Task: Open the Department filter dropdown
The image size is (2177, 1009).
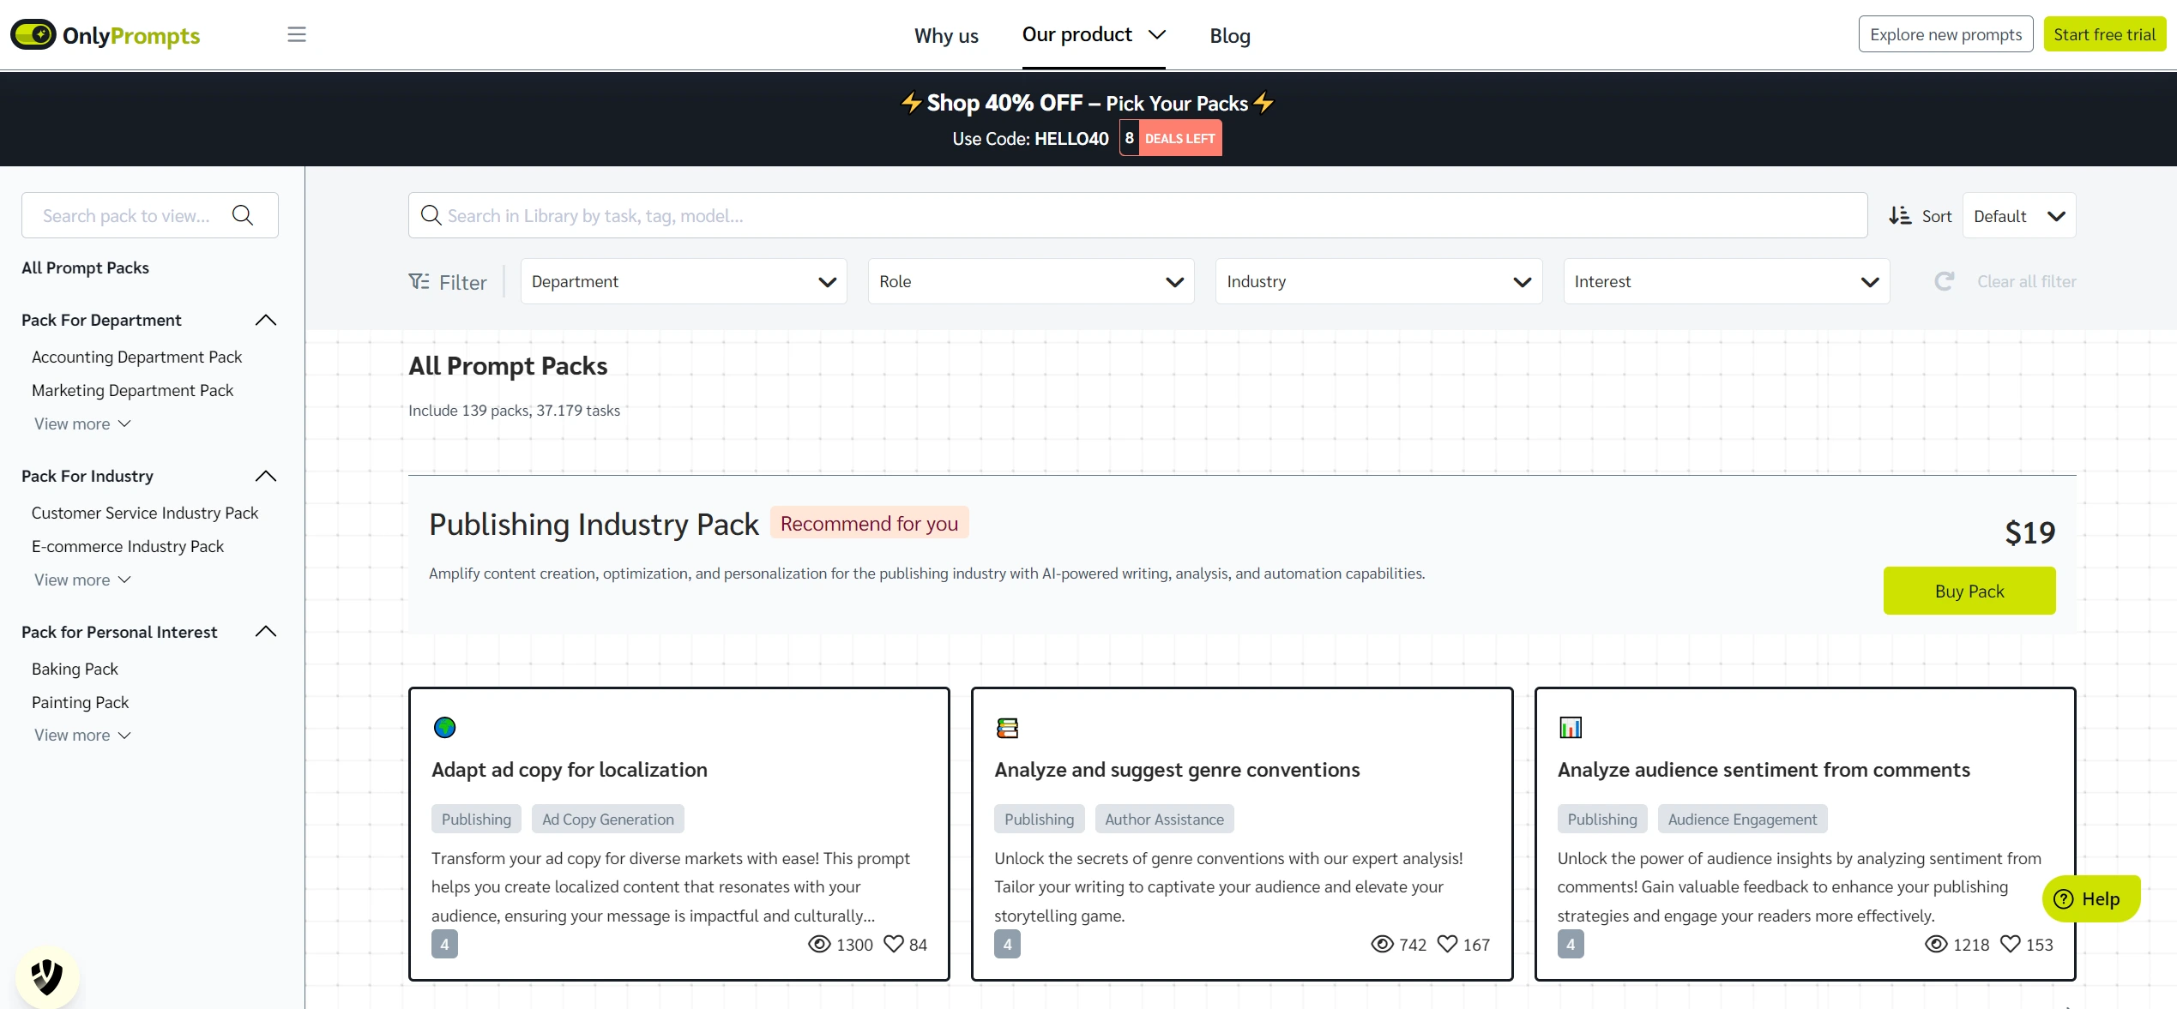Action: click(x=684, y=281)
